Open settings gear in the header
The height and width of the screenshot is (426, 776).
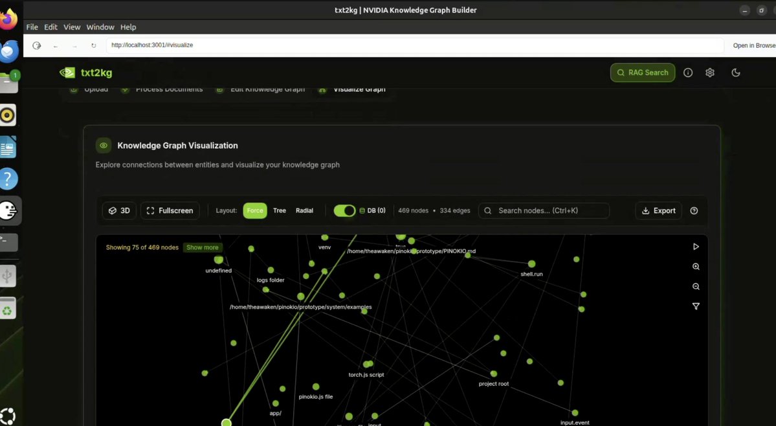pos(710,73)
